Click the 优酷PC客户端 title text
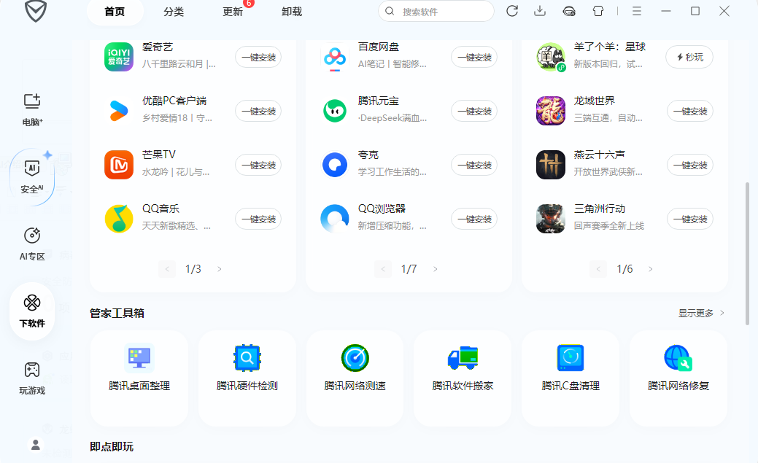Screen dimensions: 758x463 [x=174, y=101]
